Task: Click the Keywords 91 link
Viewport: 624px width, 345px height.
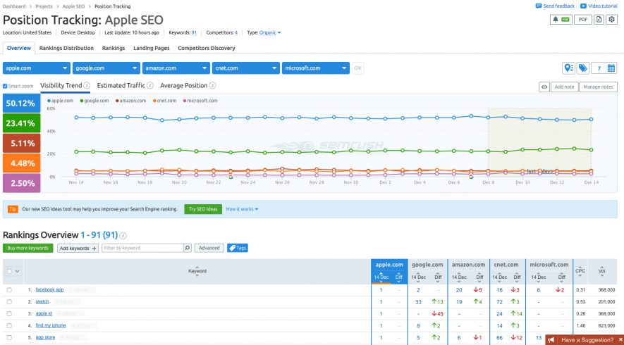Action: coord(194,32)
